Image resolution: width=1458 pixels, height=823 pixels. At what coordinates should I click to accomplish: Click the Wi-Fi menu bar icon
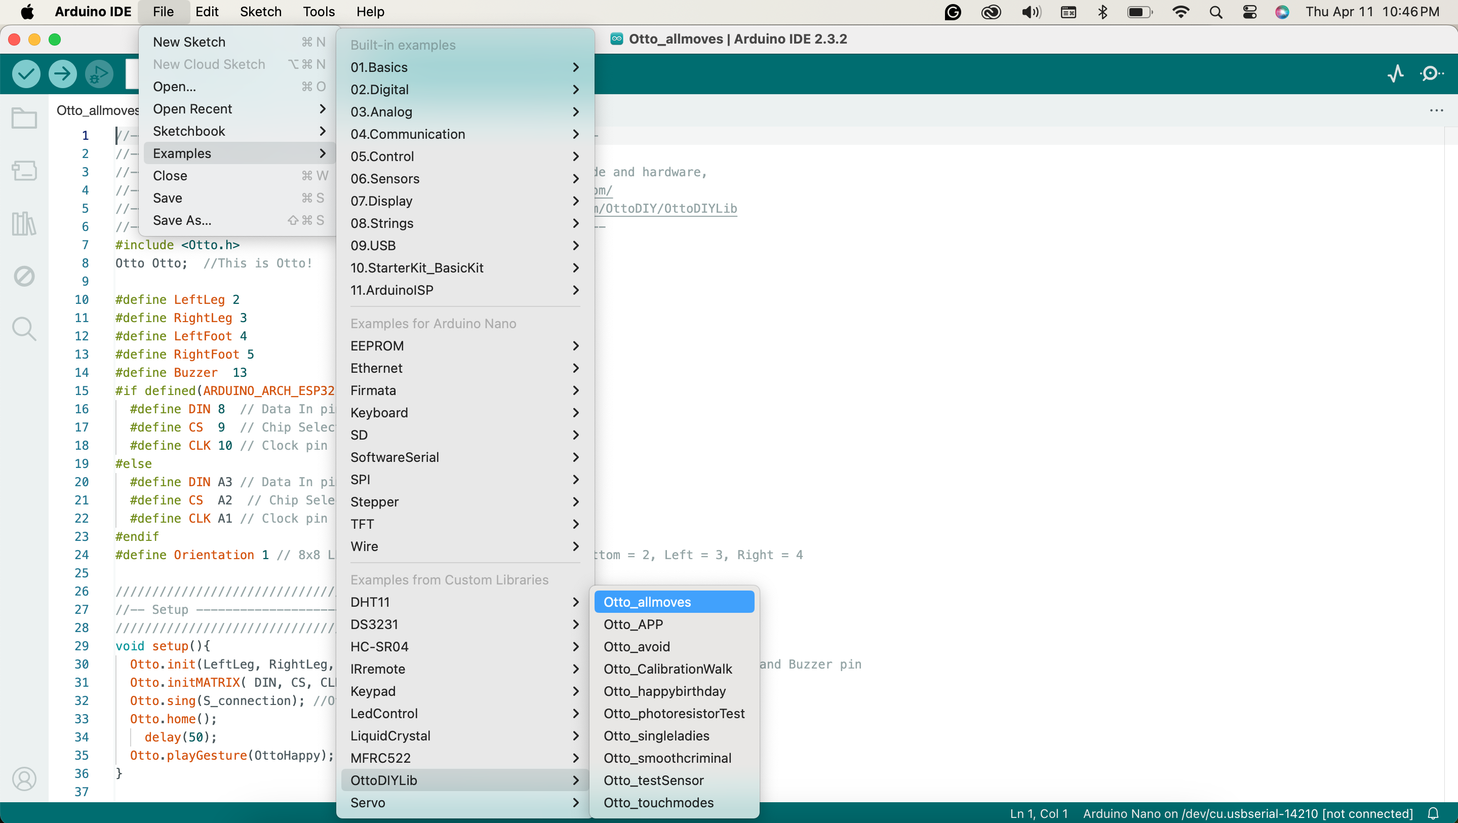tap(1180, 12)
